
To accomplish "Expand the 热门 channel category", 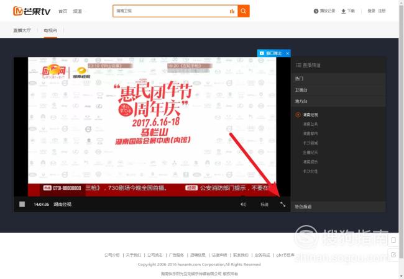I will click(338, 78).
